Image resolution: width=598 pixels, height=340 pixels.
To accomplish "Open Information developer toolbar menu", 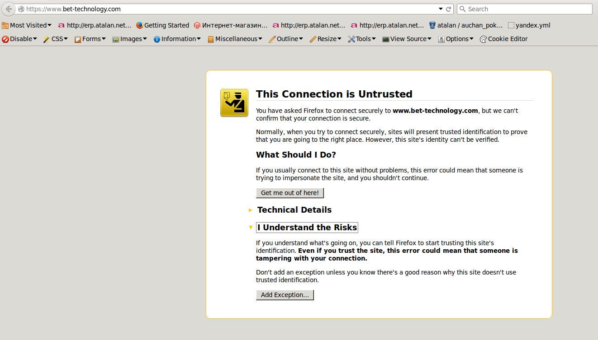I will [177, 39].
